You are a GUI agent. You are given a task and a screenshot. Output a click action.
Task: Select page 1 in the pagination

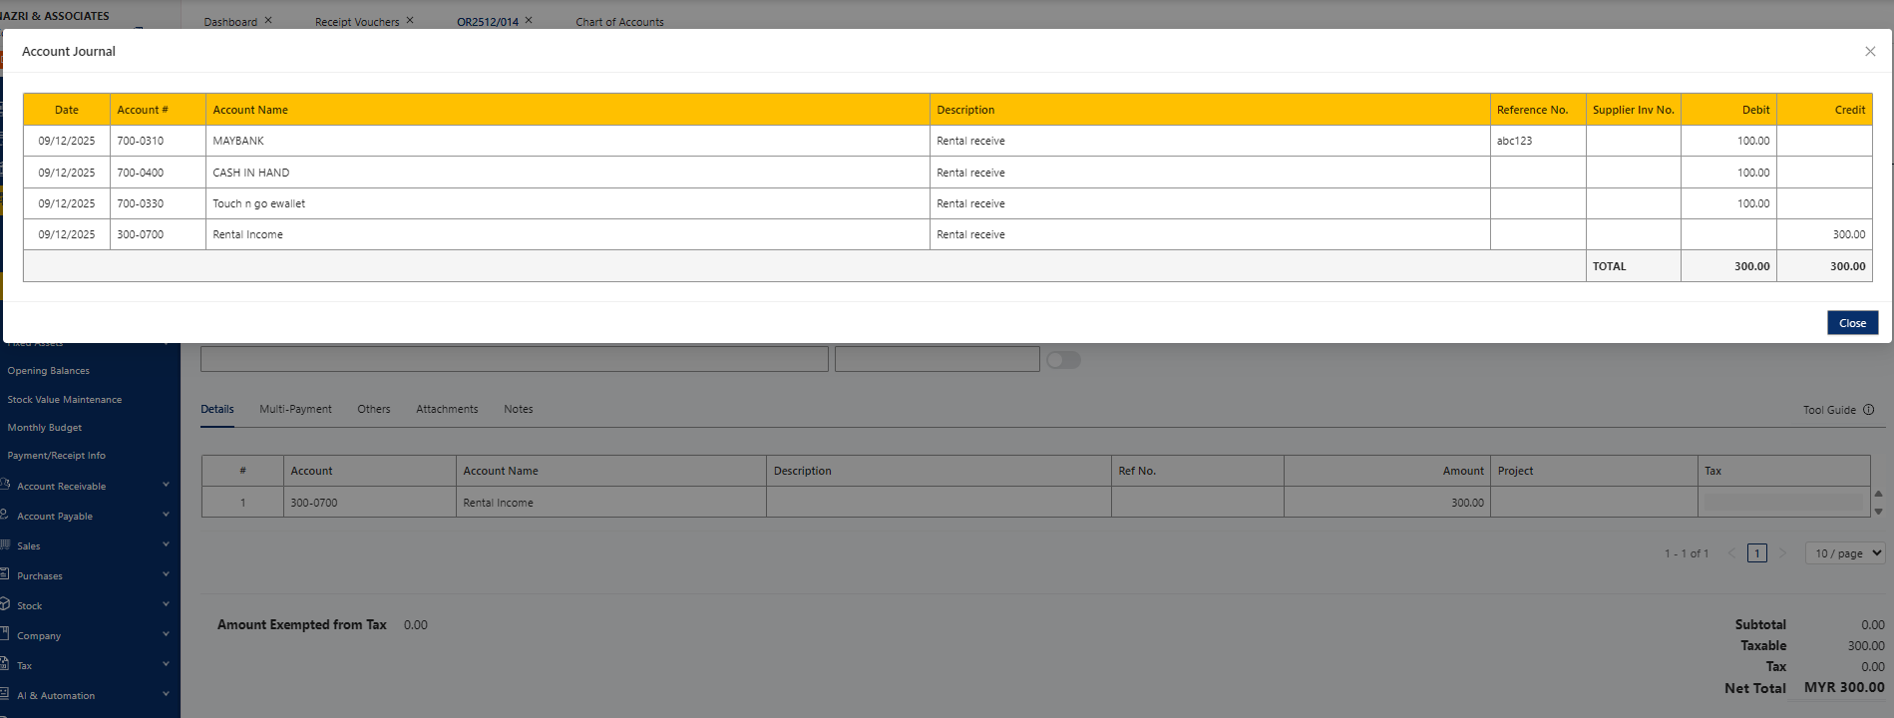pos(1757,553)
